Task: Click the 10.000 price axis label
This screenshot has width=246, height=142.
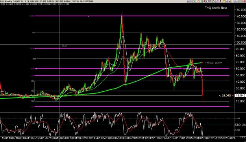Action: click(x=241, y=101)
